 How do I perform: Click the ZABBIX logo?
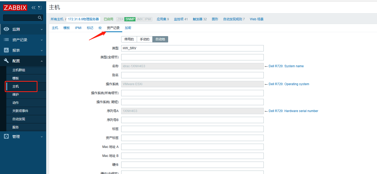[15, 7]
